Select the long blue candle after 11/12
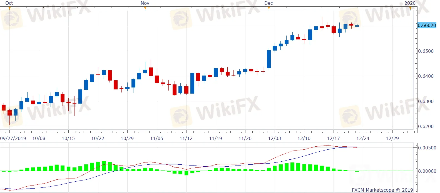The image size is (440, 193). [192, 83]
